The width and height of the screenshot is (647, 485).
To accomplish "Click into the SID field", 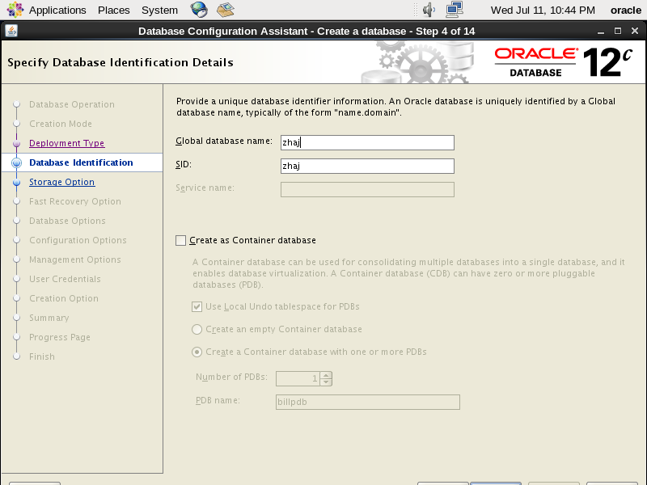I will (x=367, y=167).
